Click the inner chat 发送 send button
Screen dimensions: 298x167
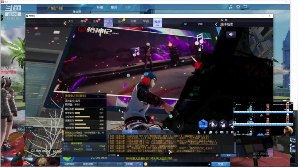(228, 155)
